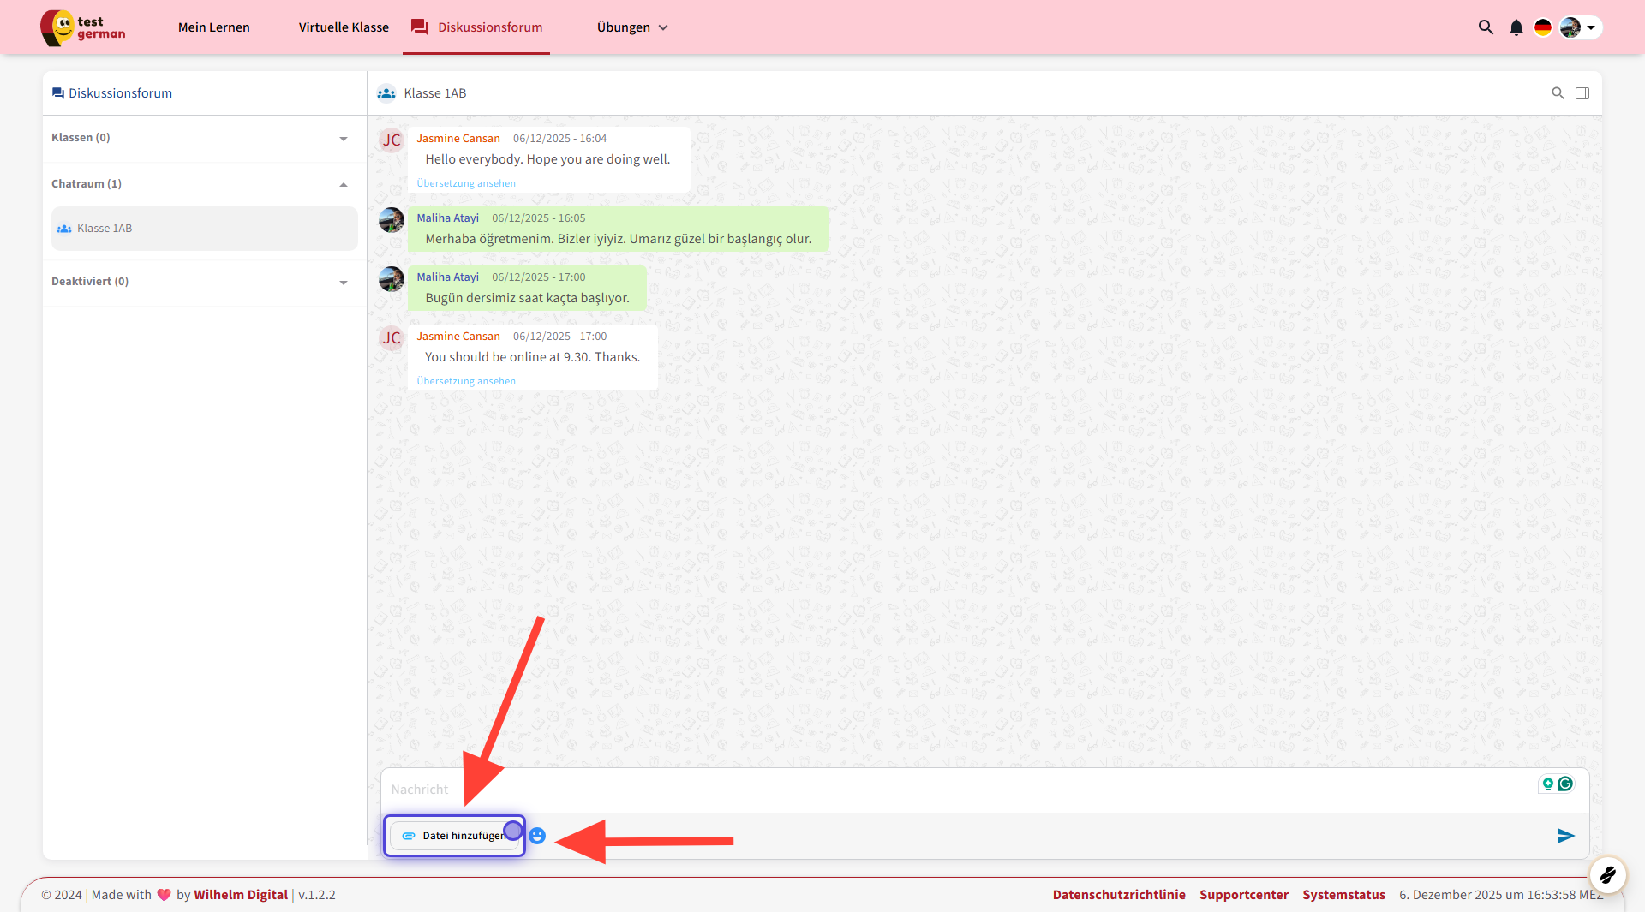
Task: Select the German flag language icon
Action: (1542, 27)
